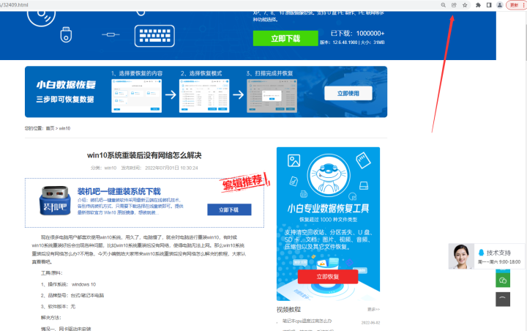
Task: Click the 小白数据恢复 banner title
Action: point(66,84)
